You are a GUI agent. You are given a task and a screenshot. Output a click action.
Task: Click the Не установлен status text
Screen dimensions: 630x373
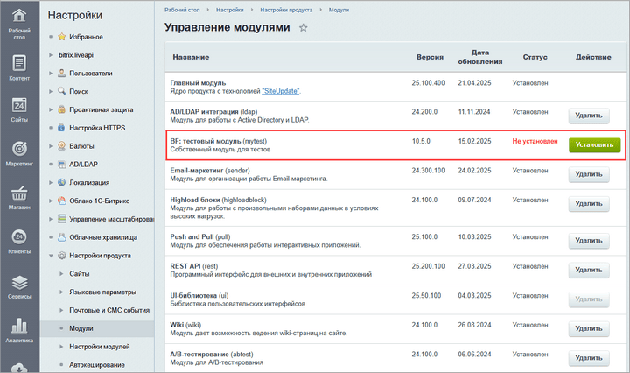click(x=535, y=141)
